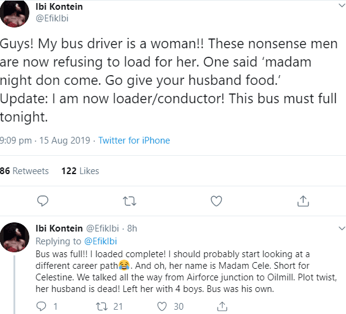Open Ibi Kontein's profile picture on main tweet
The height and width of the screenshot is (314, 346).
coord(15,13)
